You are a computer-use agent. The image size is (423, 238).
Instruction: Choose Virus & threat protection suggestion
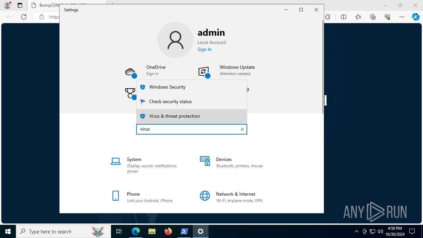point(192,116)
